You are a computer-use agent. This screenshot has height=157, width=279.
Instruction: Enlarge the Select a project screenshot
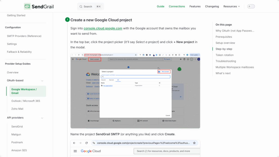tap(135, 90)
